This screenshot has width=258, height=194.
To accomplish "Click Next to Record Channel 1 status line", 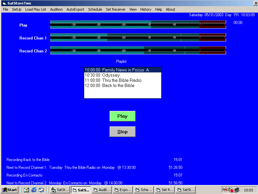I will [71, 167].
